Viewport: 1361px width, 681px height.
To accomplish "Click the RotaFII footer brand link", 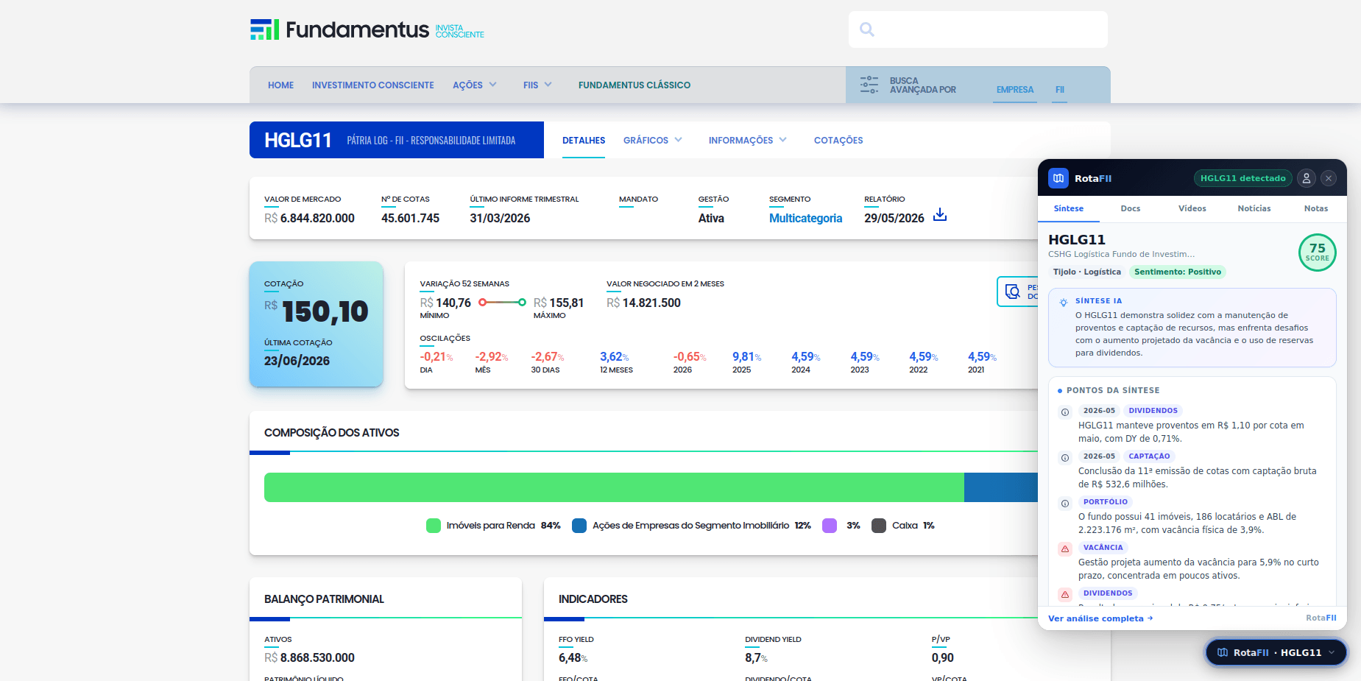I will (x=1321, y=618).
